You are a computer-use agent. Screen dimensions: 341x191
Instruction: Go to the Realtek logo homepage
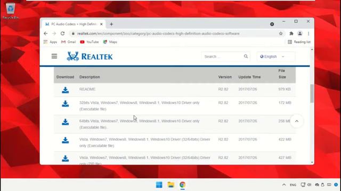click(90, 56)
